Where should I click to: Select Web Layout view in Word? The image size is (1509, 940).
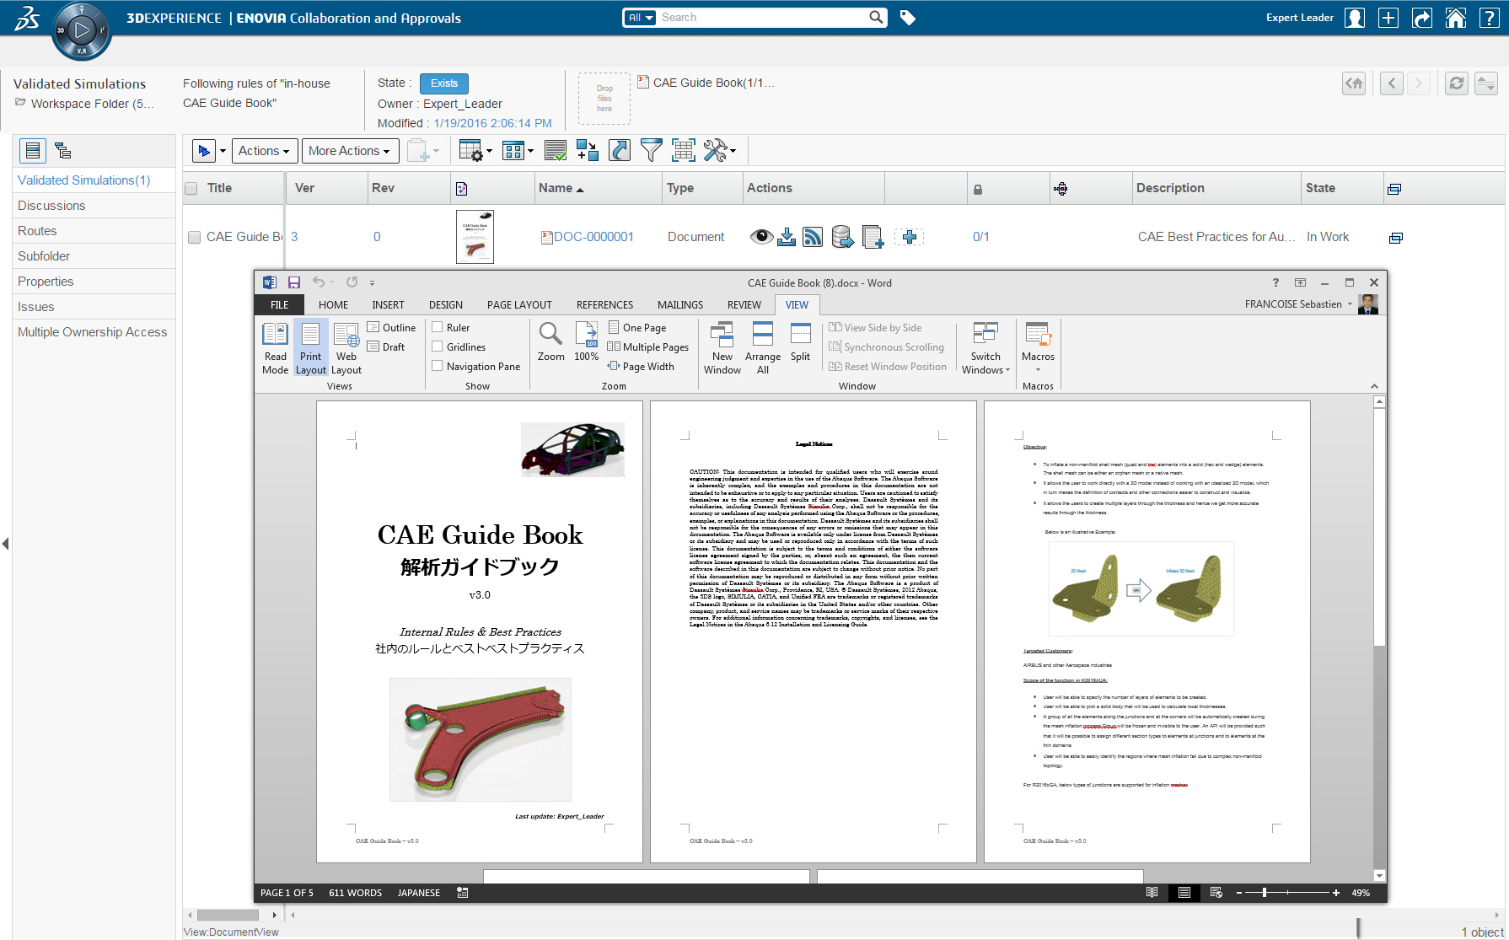coord(346,348)
